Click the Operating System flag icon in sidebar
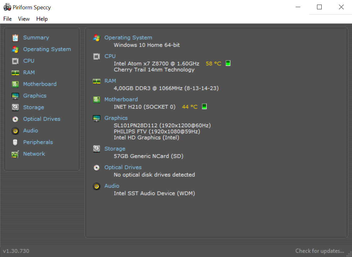Screen dimensions: 352x257 click(15, 50)
